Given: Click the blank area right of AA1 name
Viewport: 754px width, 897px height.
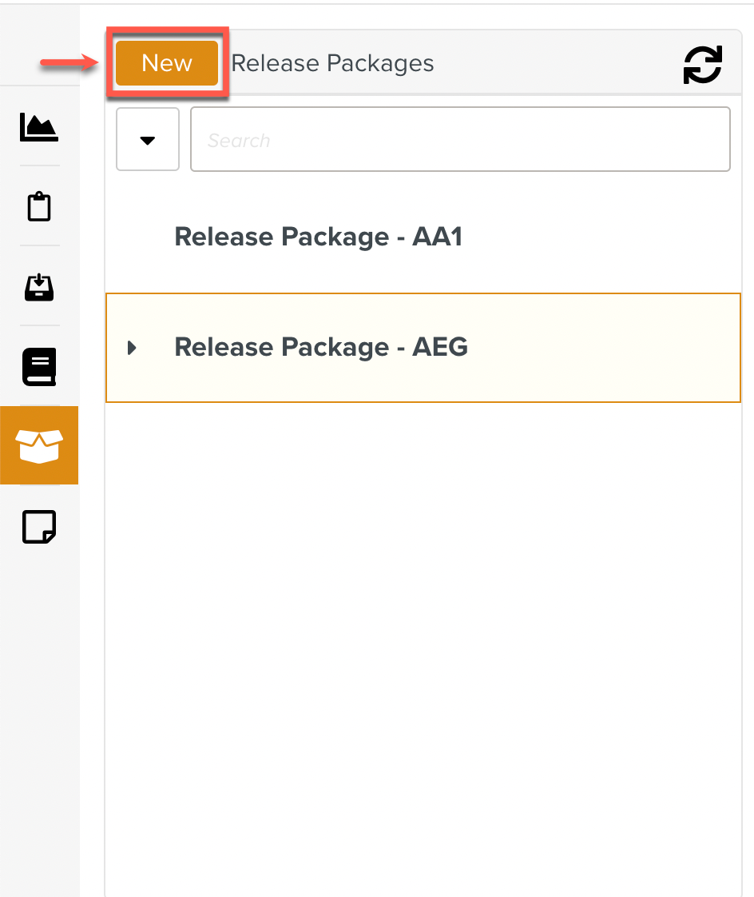Looking at the screenshot, I should coord(599,237).
